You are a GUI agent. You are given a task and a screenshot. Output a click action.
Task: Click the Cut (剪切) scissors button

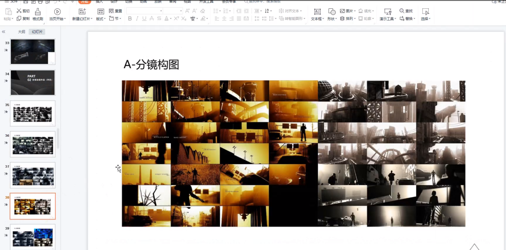(x=23, y=11)
